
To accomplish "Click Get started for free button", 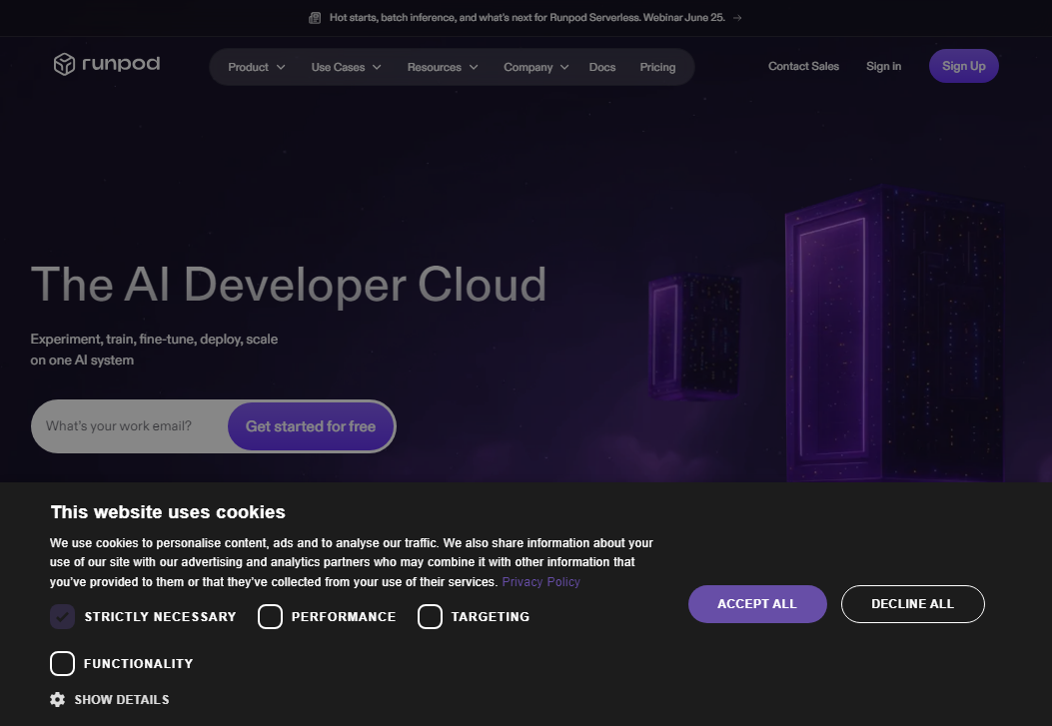I will 311,426.
